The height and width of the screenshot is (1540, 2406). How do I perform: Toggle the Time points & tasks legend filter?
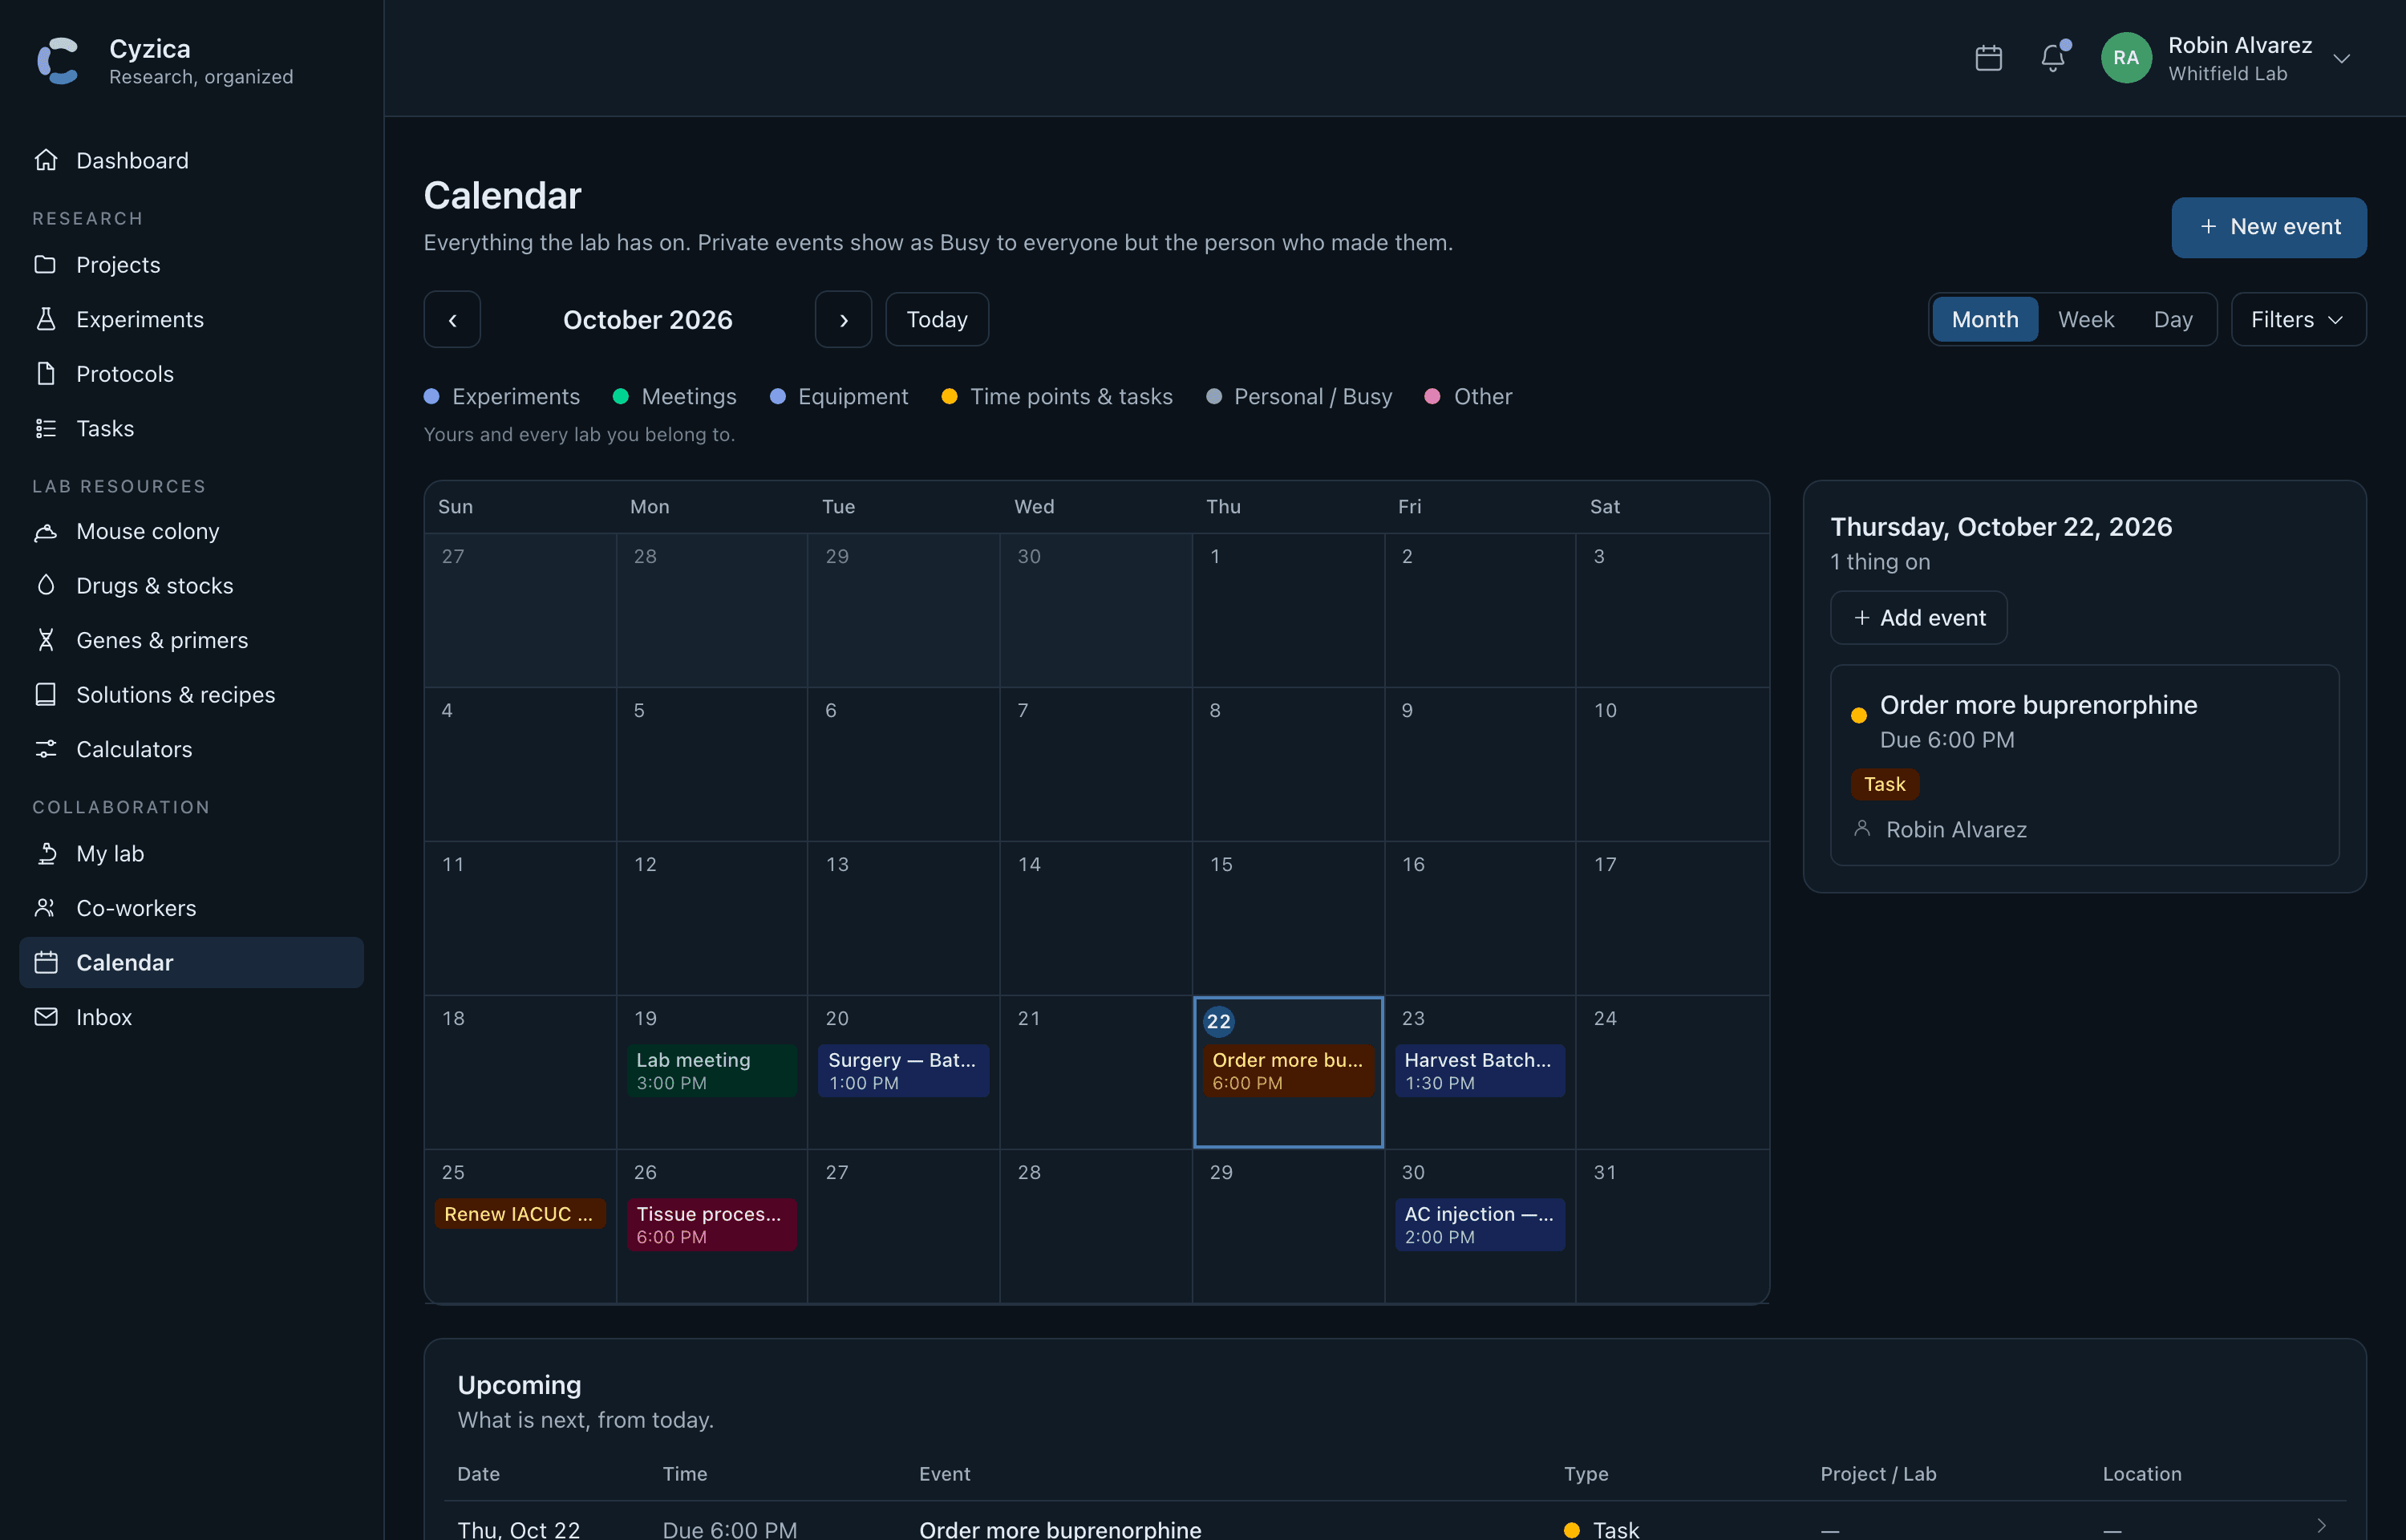1056,396
